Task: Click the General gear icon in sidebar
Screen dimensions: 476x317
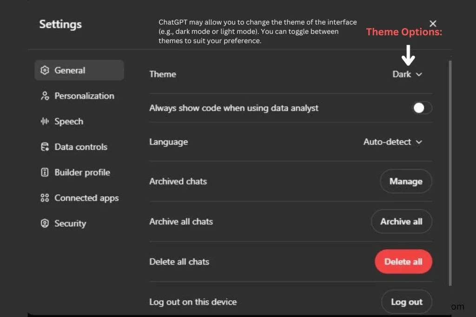Action: click(45, 71)
